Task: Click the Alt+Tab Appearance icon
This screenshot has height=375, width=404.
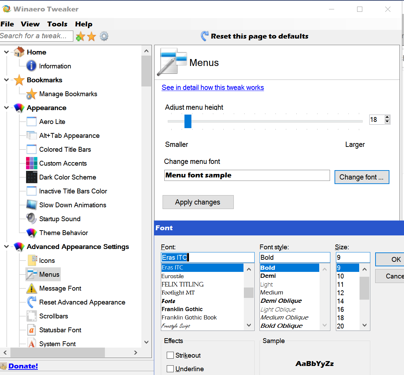Action: click(x=31, y=135)
